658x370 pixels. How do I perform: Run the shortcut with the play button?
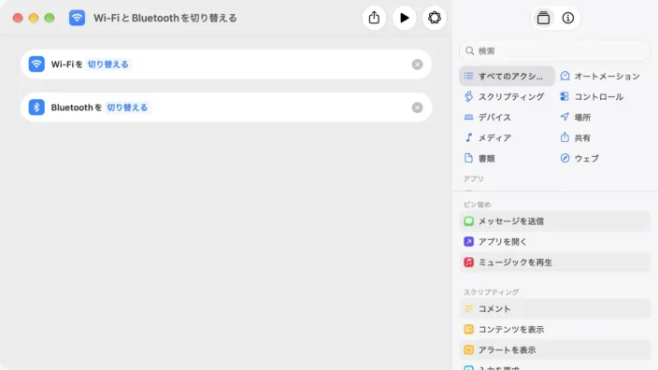tap(404, 18)
